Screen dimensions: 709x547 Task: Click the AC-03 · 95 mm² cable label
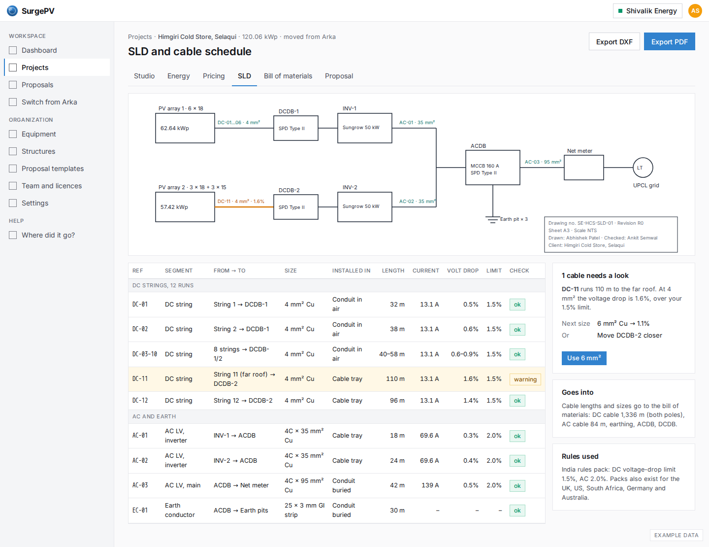pos(543,162)
